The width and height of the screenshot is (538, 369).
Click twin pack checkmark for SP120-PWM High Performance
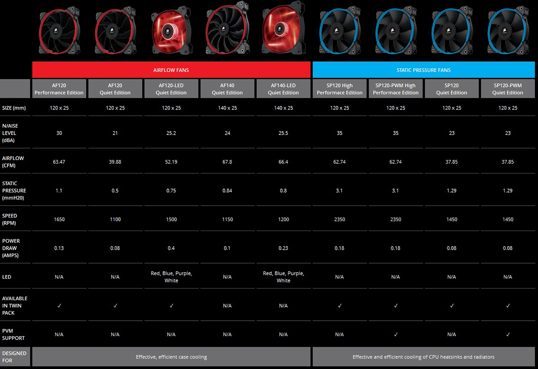click(396, 305)
